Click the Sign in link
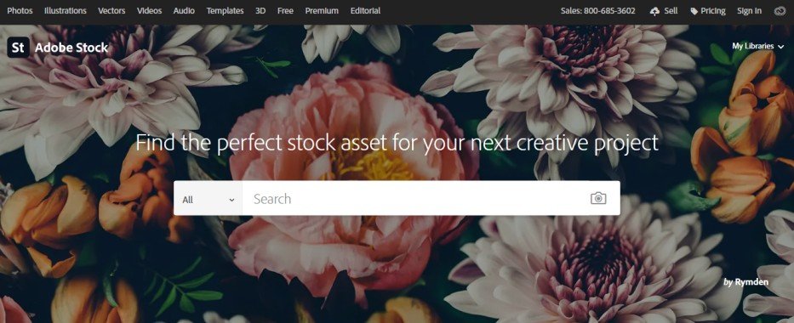The width and height of the screenshot is (794, 323). click(749, 10)
